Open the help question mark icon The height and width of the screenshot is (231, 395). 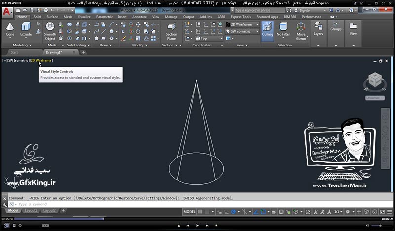351,10
